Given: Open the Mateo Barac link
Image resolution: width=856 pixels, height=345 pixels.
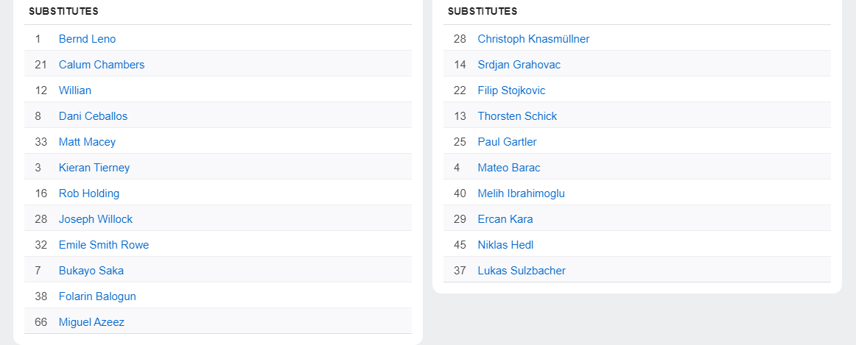Looking at the screenshot, I should click(509, 168).
